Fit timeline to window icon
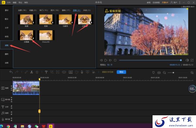This screenshot has height=128, width=196. [159, 73]
